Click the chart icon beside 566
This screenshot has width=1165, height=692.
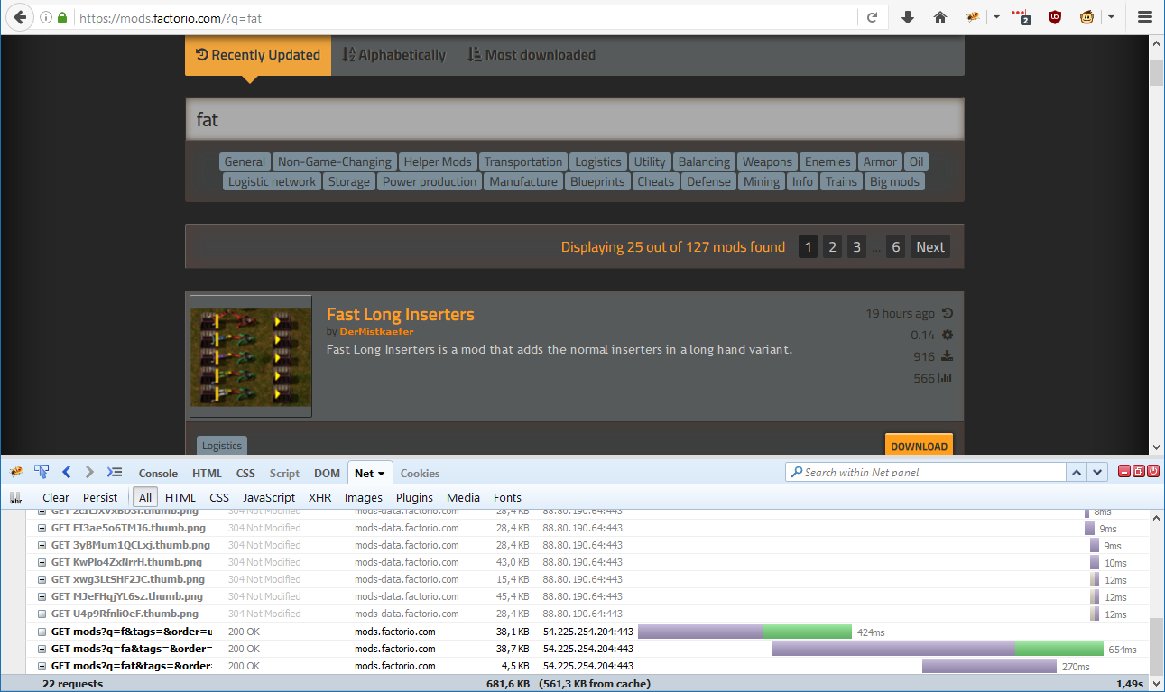coord(946,378)
